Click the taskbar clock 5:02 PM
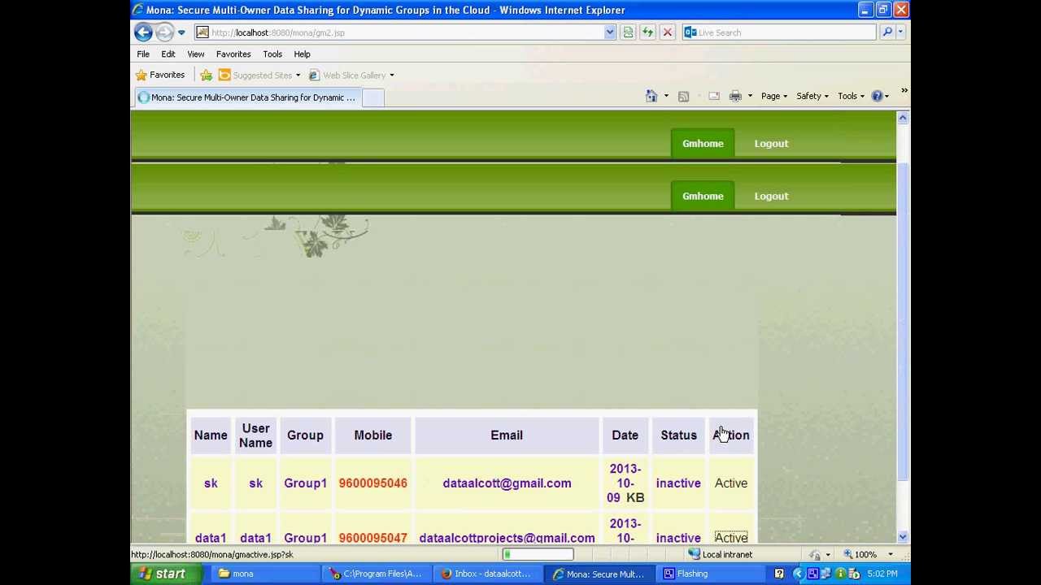This screenshot has height=585, width=1041. (882, 574)
